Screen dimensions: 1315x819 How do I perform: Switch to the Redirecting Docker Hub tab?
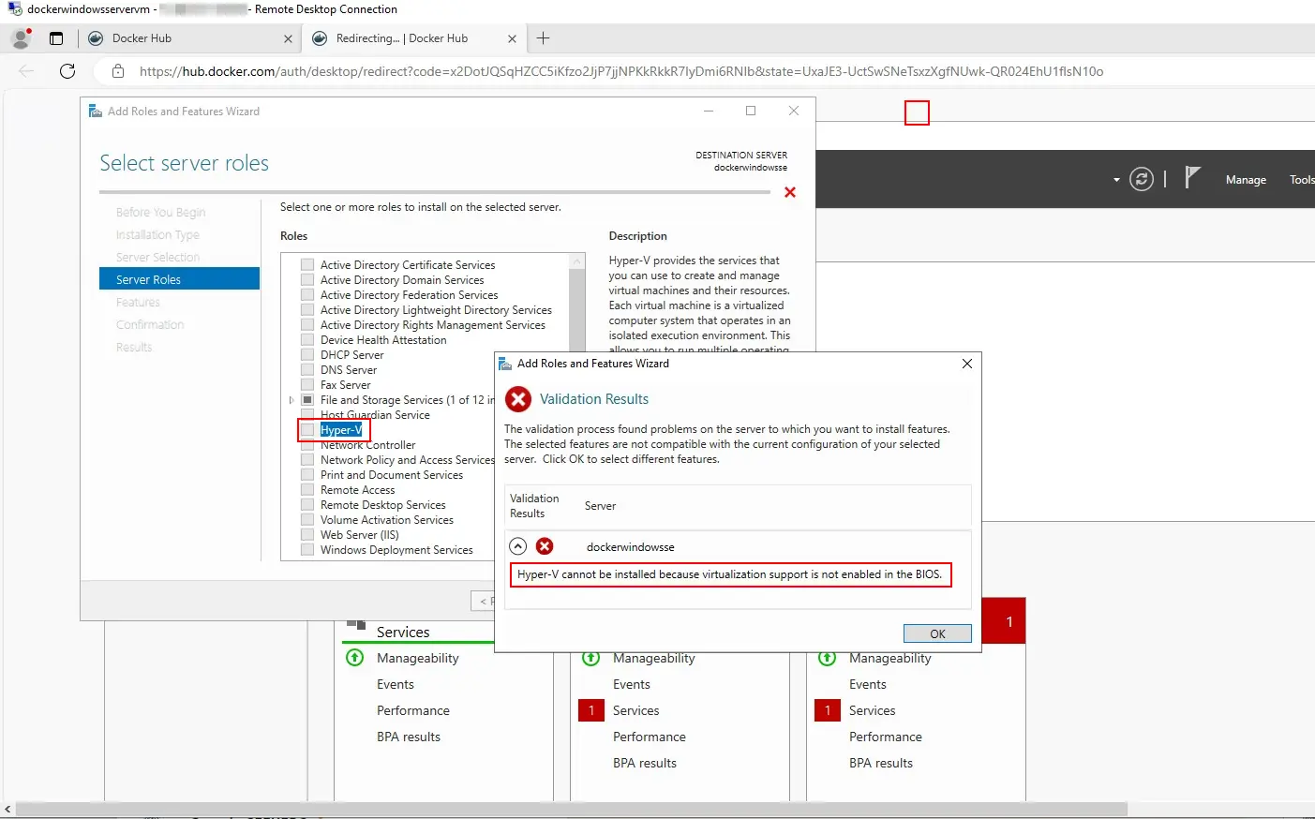pyautogui.click(x=403, y=38)
